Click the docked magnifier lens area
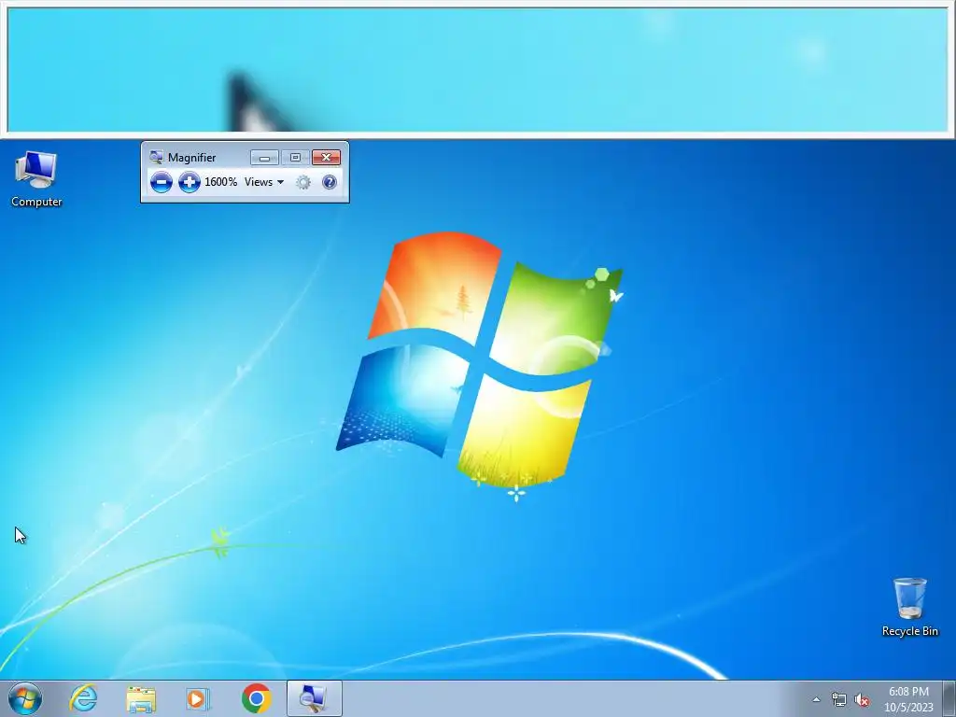This screenshot has height=717, width=956. 477,69
